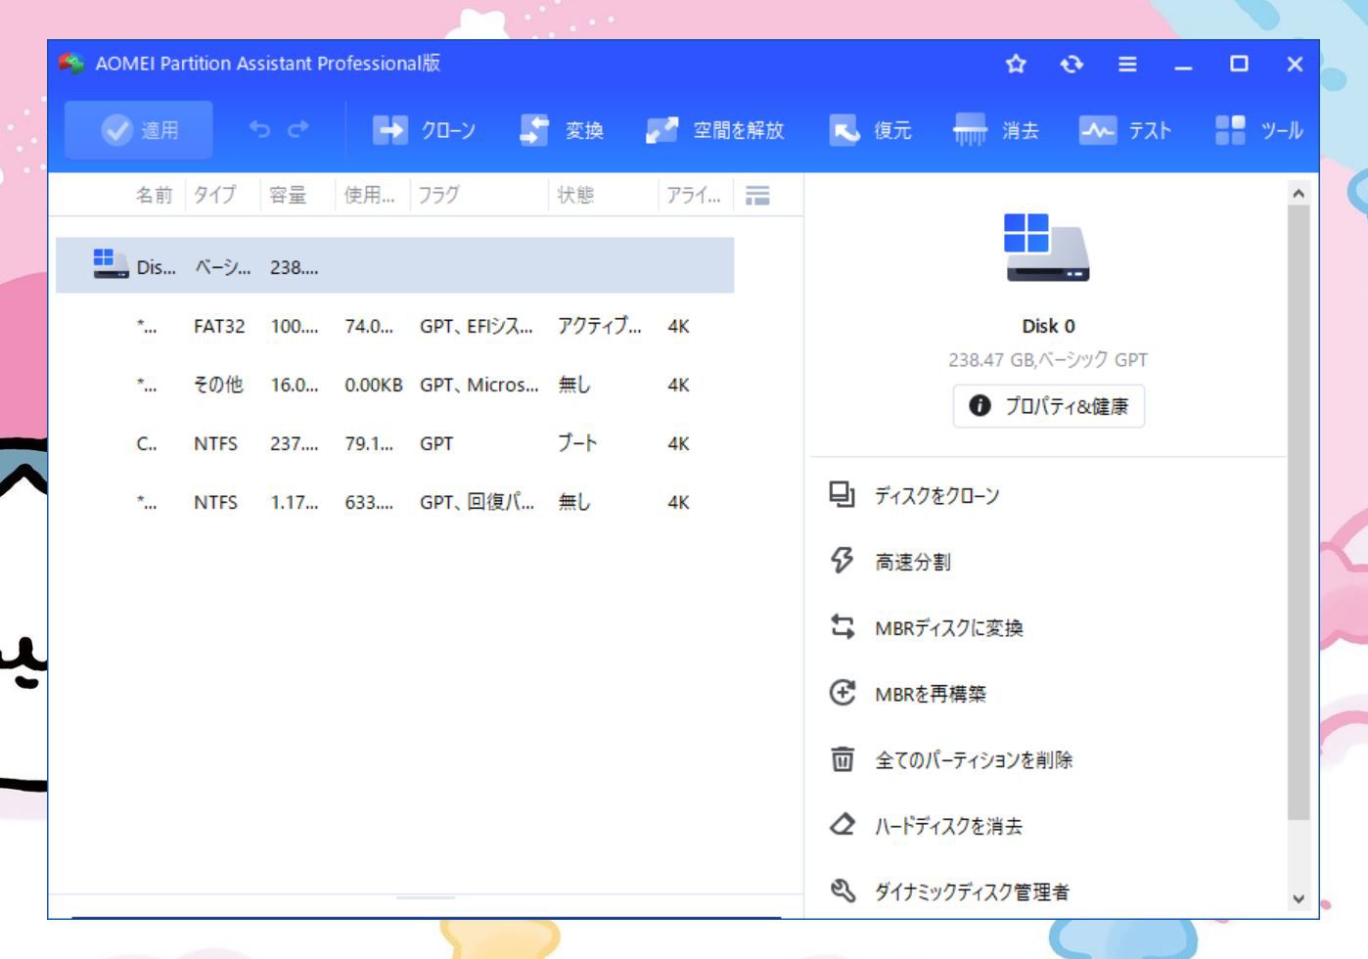The height and width of the screenshot is (959, 1368).
Task: Click the undo arrow icon
Action: pos(259,129)
